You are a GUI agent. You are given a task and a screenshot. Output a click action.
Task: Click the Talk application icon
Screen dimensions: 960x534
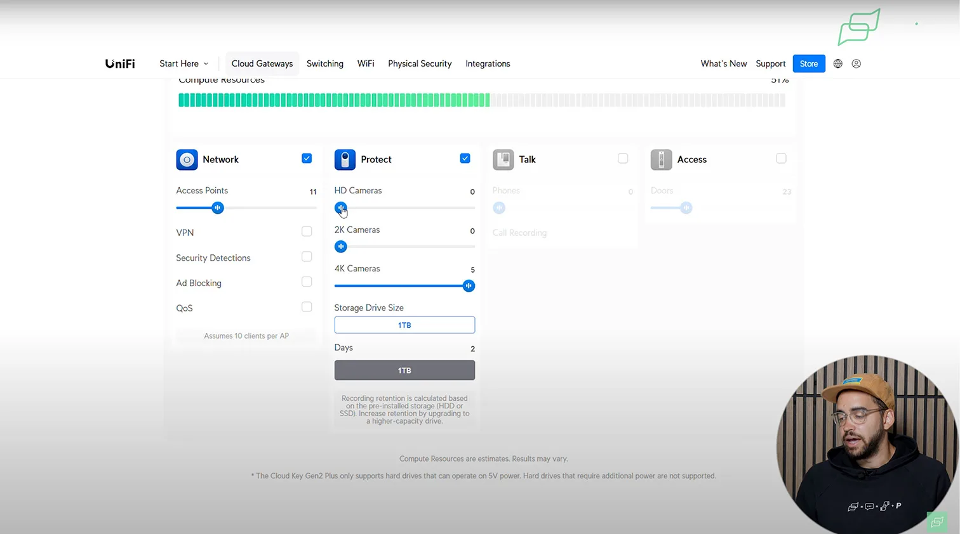(503, 160)
